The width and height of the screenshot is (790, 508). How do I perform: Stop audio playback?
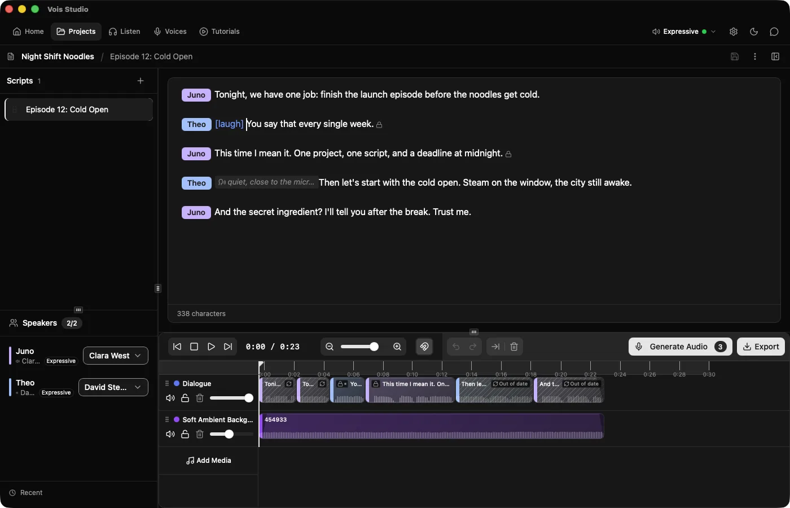[194, 347]
